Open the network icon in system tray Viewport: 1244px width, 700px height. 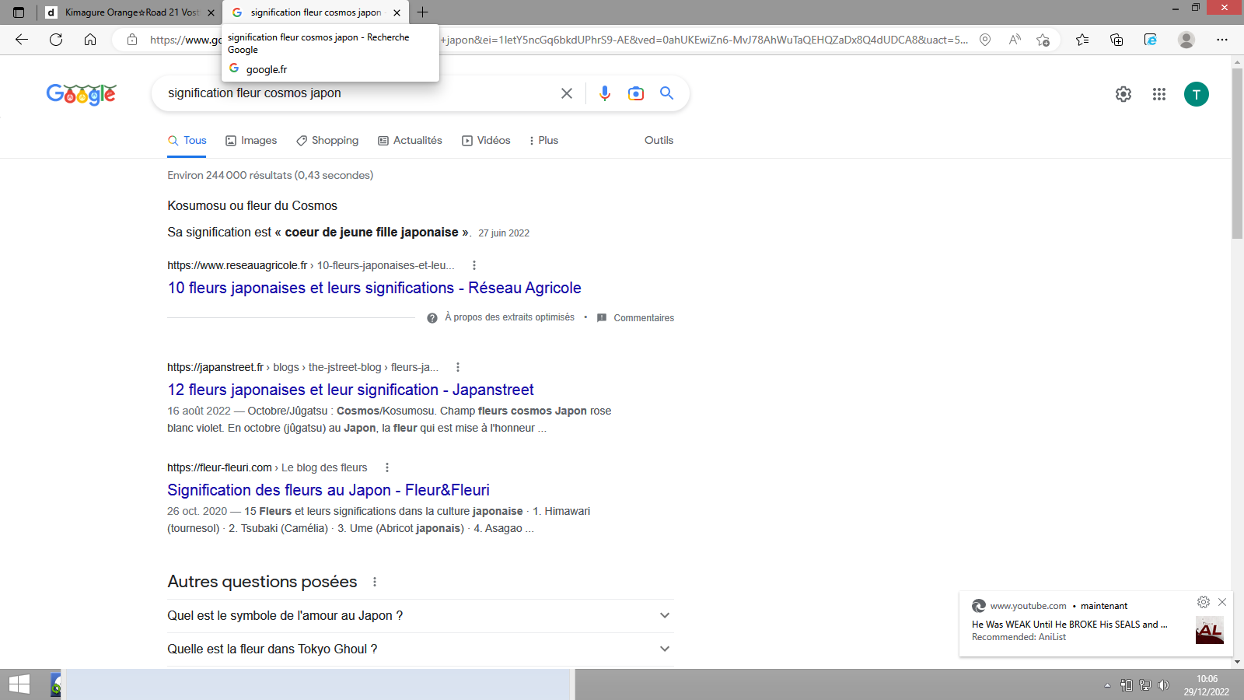[x=1145, y=685]
